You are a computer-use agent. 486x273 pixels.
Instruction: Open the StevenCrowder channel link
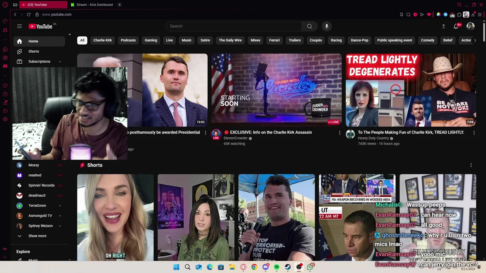click(235, 138)
